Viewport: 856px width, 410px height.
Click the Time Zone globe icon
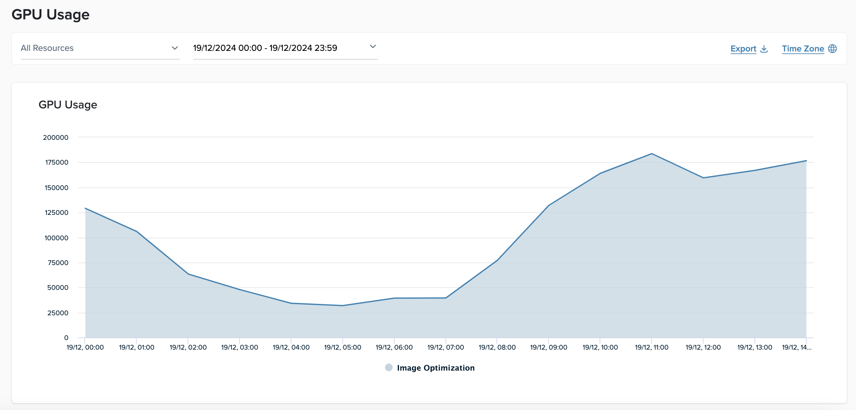(x=832, y=49)
